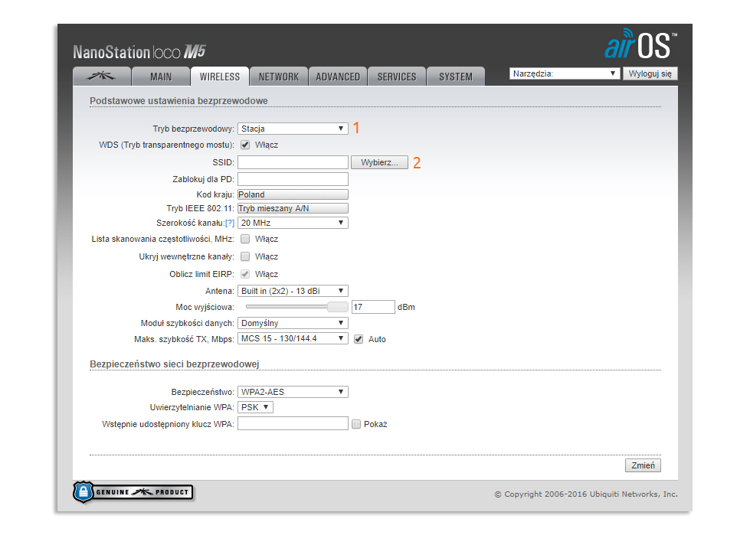Toggle the WDS transparent bridge checkbox
The image size is (750, 535).
[x=245, y=145]
